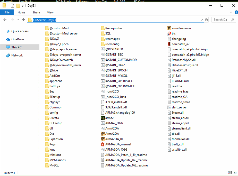Go up one folder level arrow
Image resolution: width=238 pixels, height=176 pixels.
pos(23,20)
